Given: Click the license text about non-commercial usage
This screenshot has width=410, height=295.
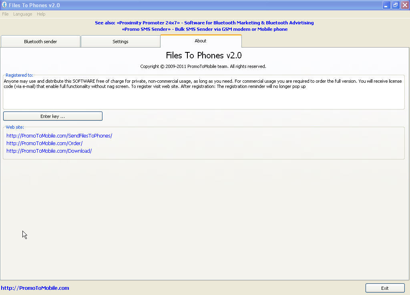Looking at the screenshot, I should [203, 84].
